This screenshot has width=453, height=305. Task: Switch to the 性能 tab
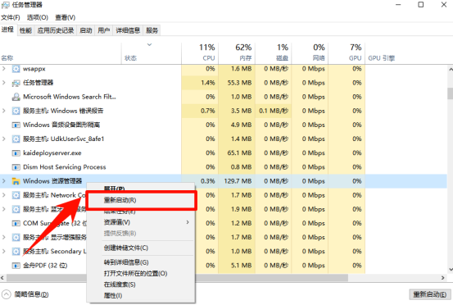coord(25,30)
